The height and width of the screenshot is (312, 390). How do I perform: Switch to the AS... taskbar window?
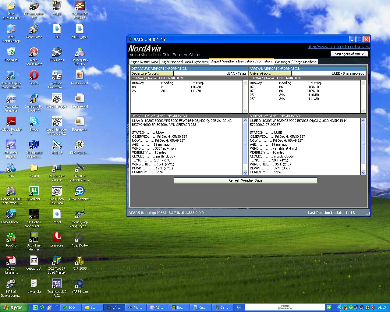point(157,308)
